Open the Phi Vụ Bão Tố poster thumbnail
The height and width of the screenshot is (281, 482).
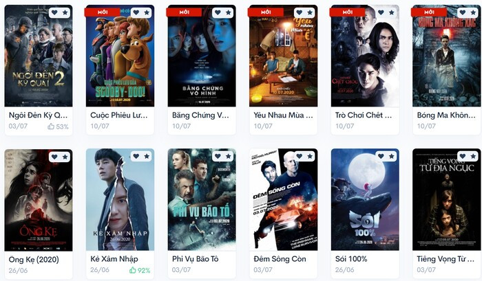202,200
